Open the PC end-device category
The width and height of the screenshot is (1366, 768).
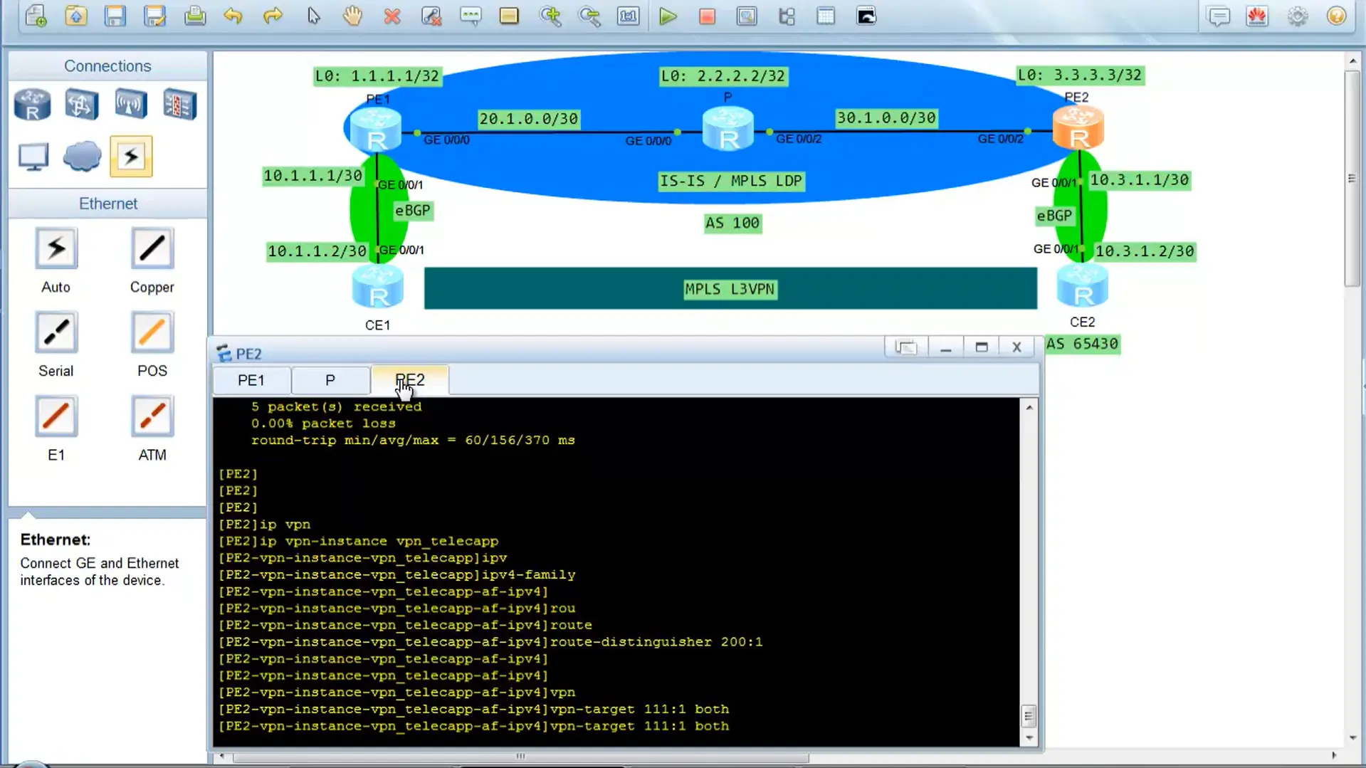[33, 157]
